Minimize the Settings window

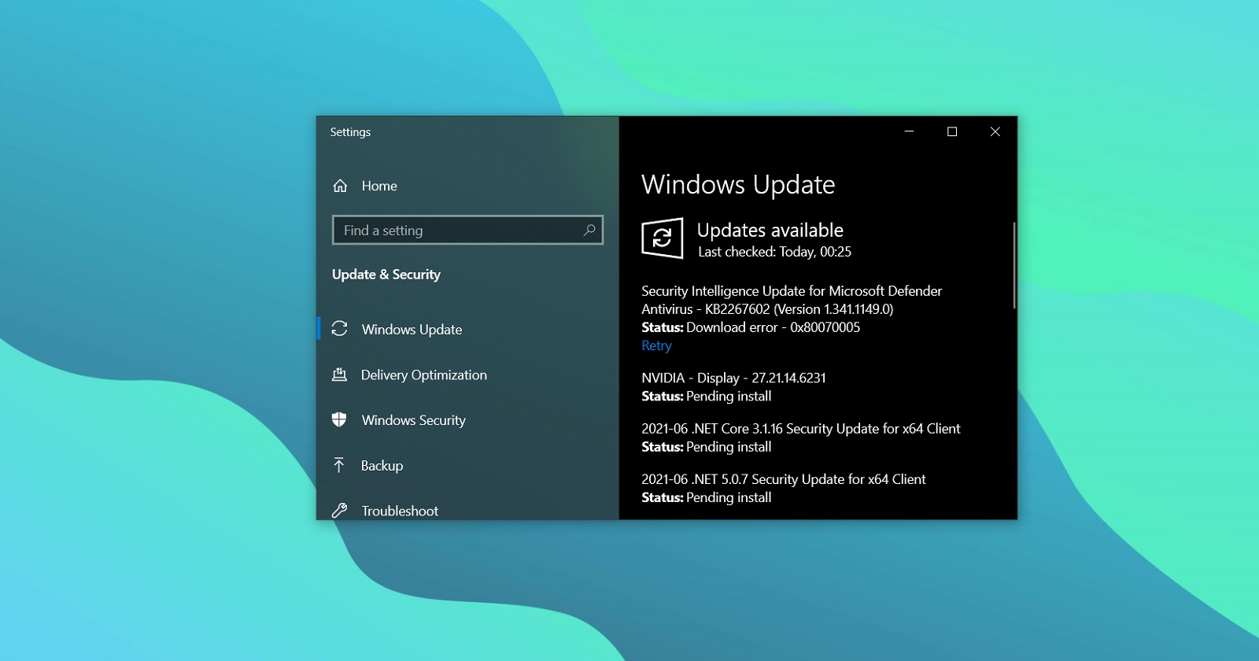[x=909, y=131]
